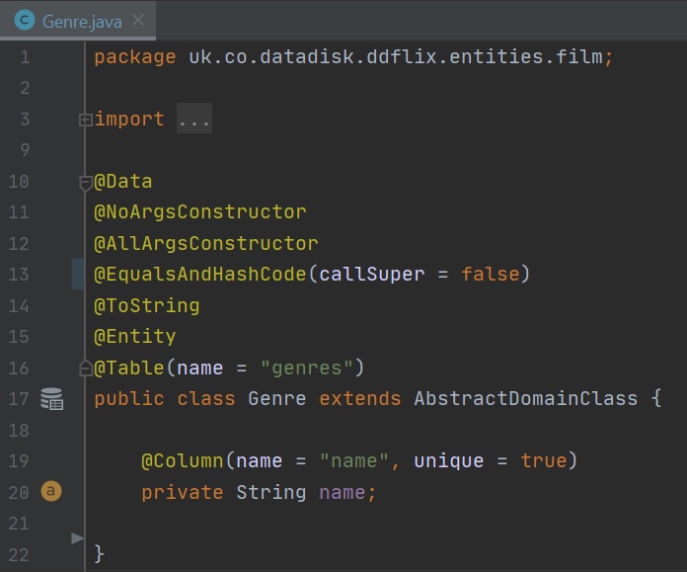This screenshot has width=687, height=572.
Task: Click the Java class icon in the Genre.java tab
Action: tap(24, 20)
